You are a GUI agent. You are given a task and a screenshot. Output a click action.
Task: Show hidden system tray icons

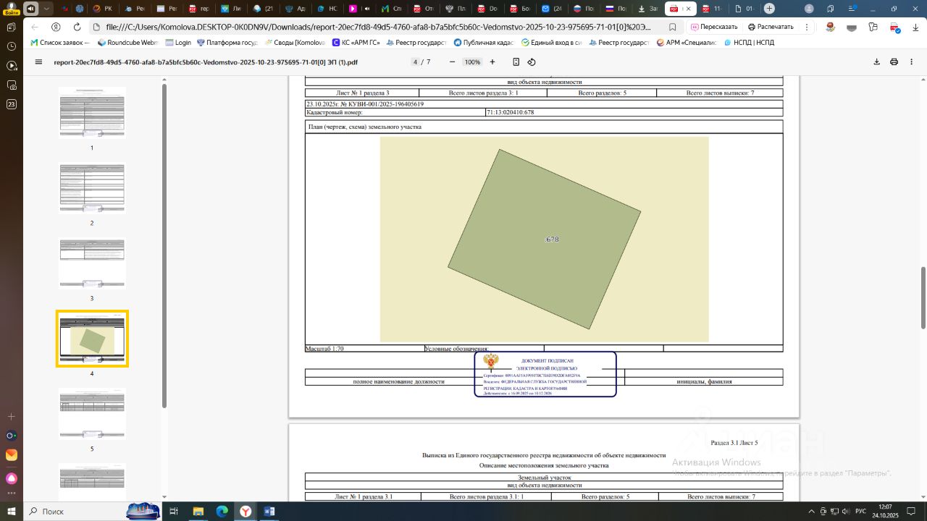812,512
